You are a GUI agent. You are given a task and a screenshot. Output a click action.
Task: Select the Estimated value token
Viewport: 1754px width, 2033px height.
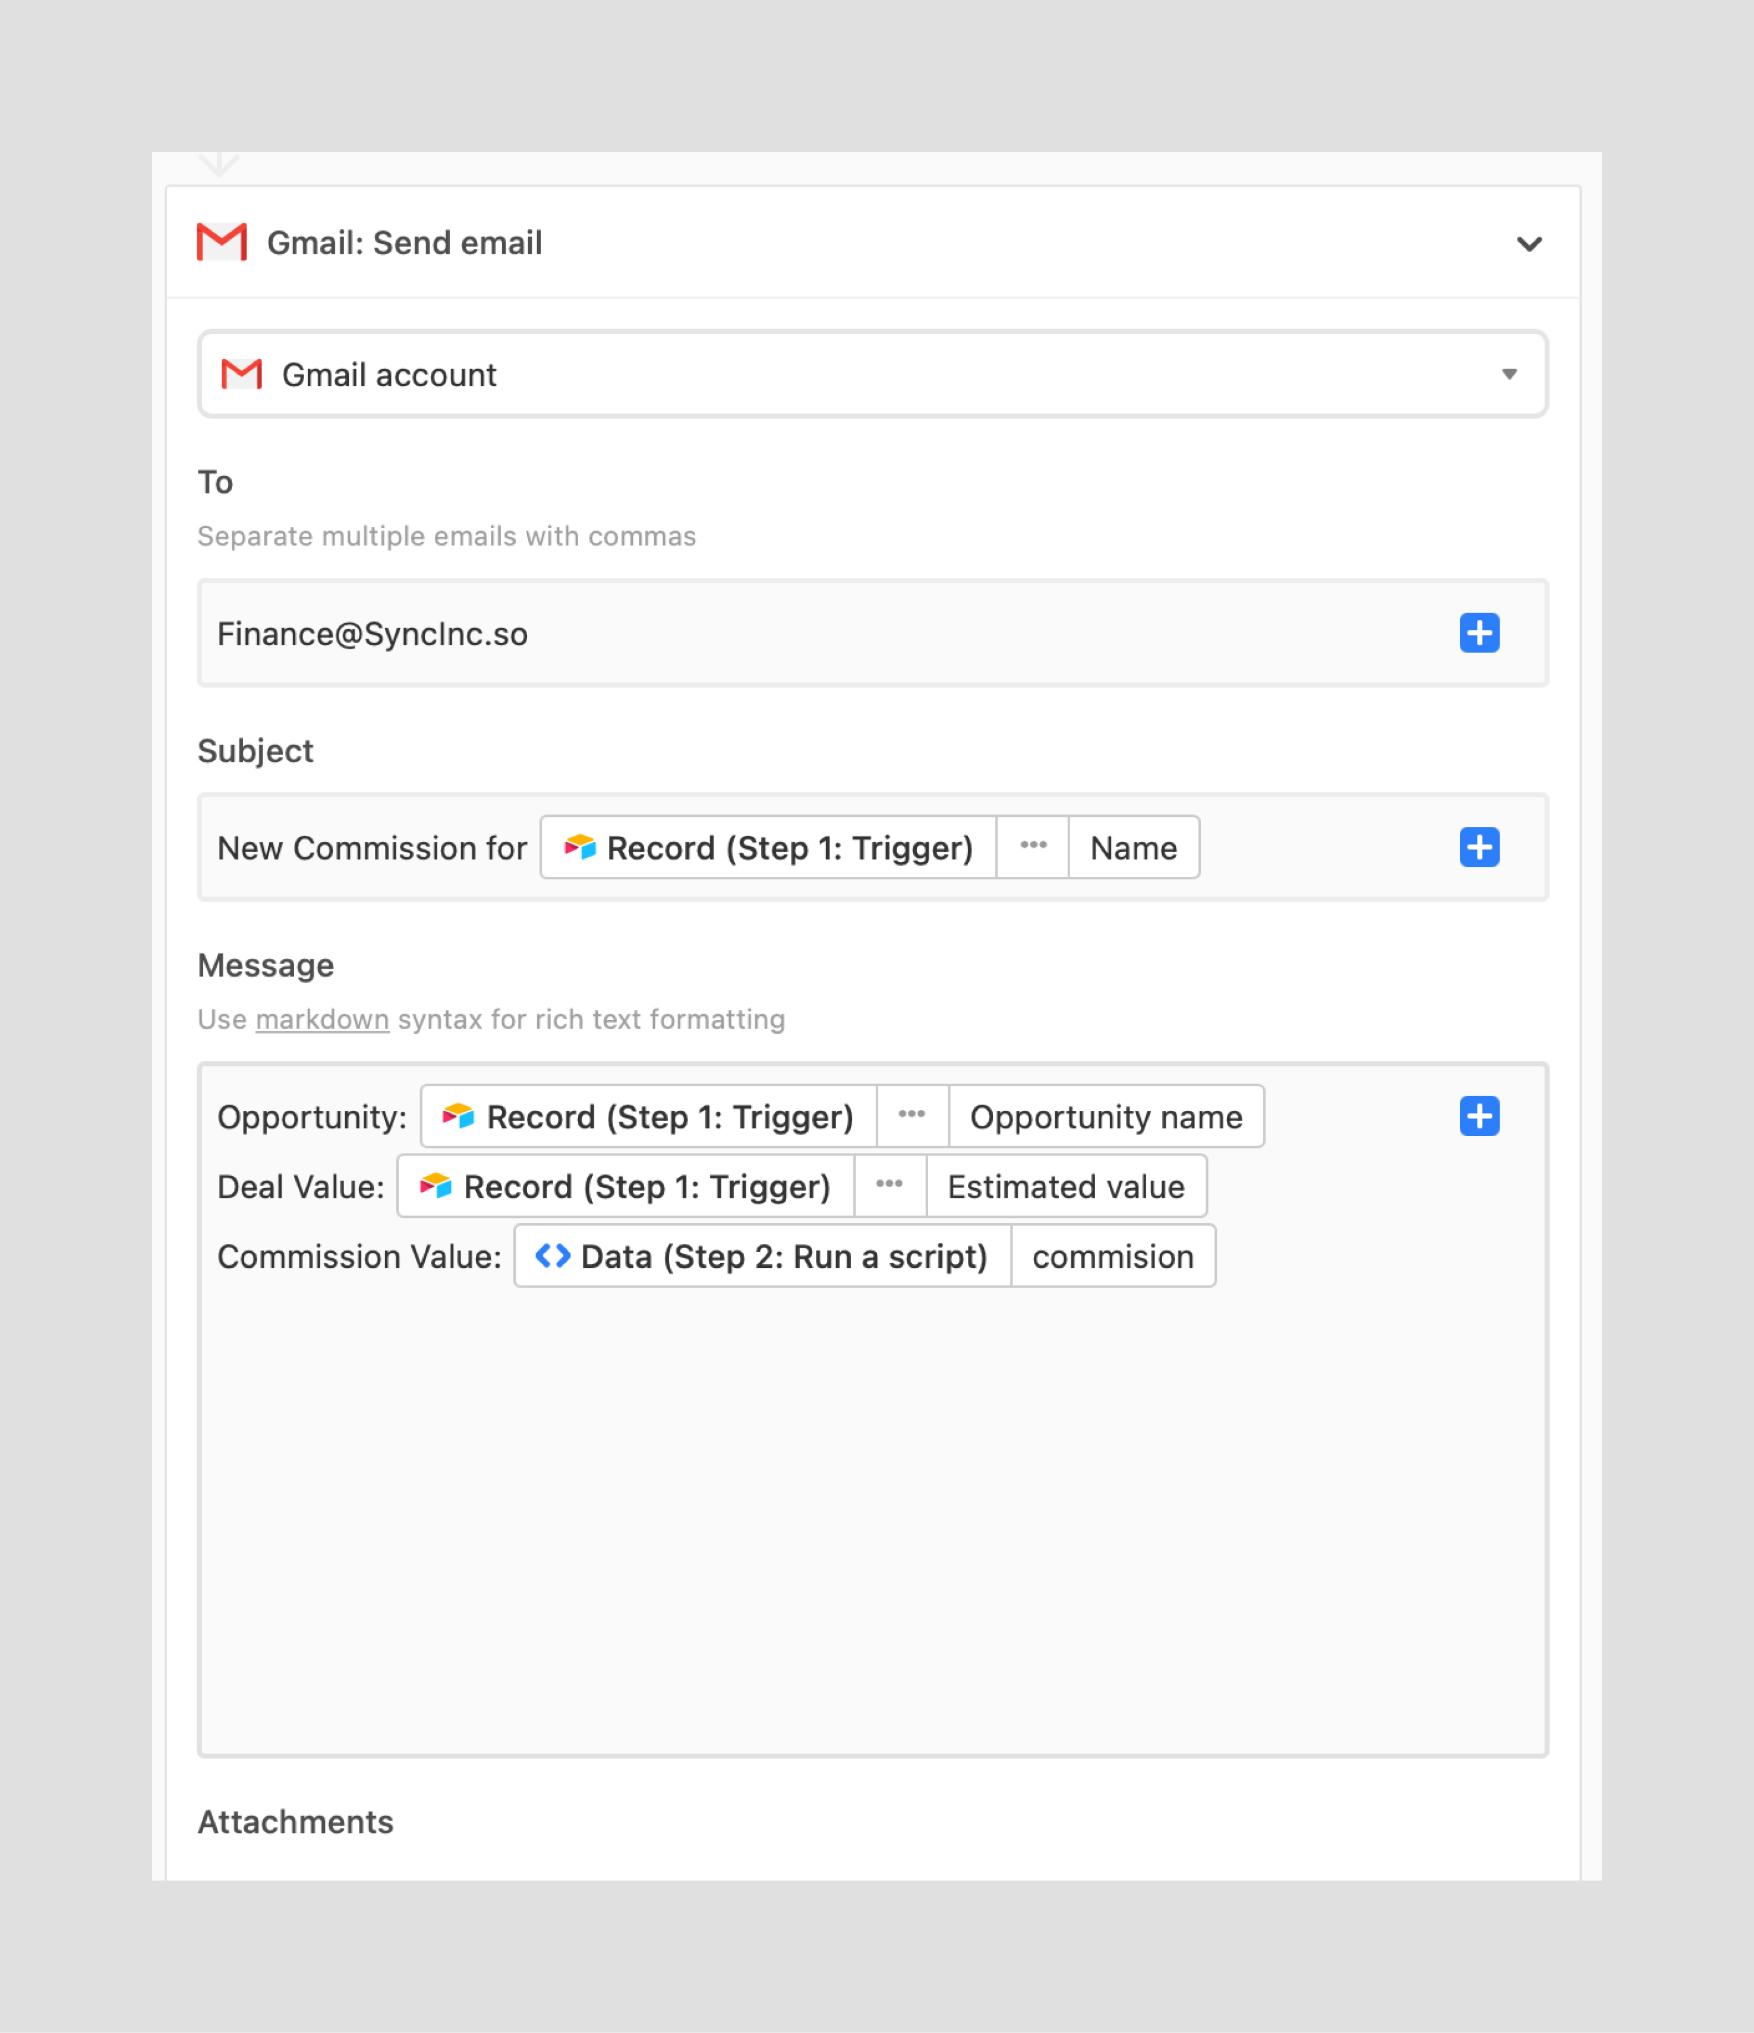tap(1066, 1186)
